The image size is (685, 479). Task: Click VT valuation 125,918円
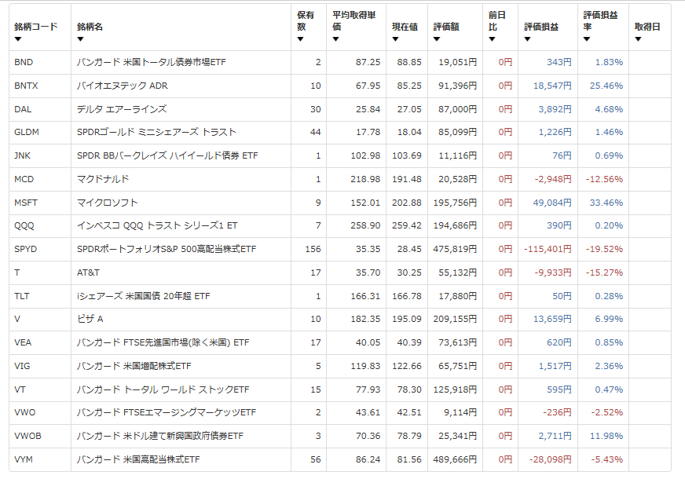coord(455,390)
